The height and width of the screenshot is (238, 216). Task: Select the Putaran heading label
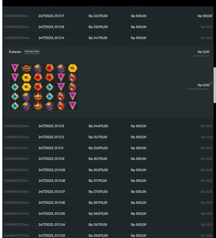(15, 52)
